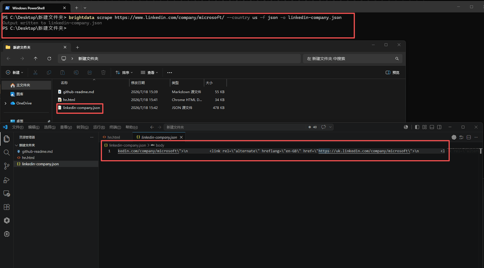Click the chip-shaped icon at activity bar bottom
Viewport: 484px width, 268px height.
coord(6,234)
